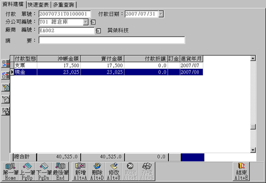Go to previous record (上一筆 PgUp)
This screenshot has height=183, width=266.
tap(27, 171)
